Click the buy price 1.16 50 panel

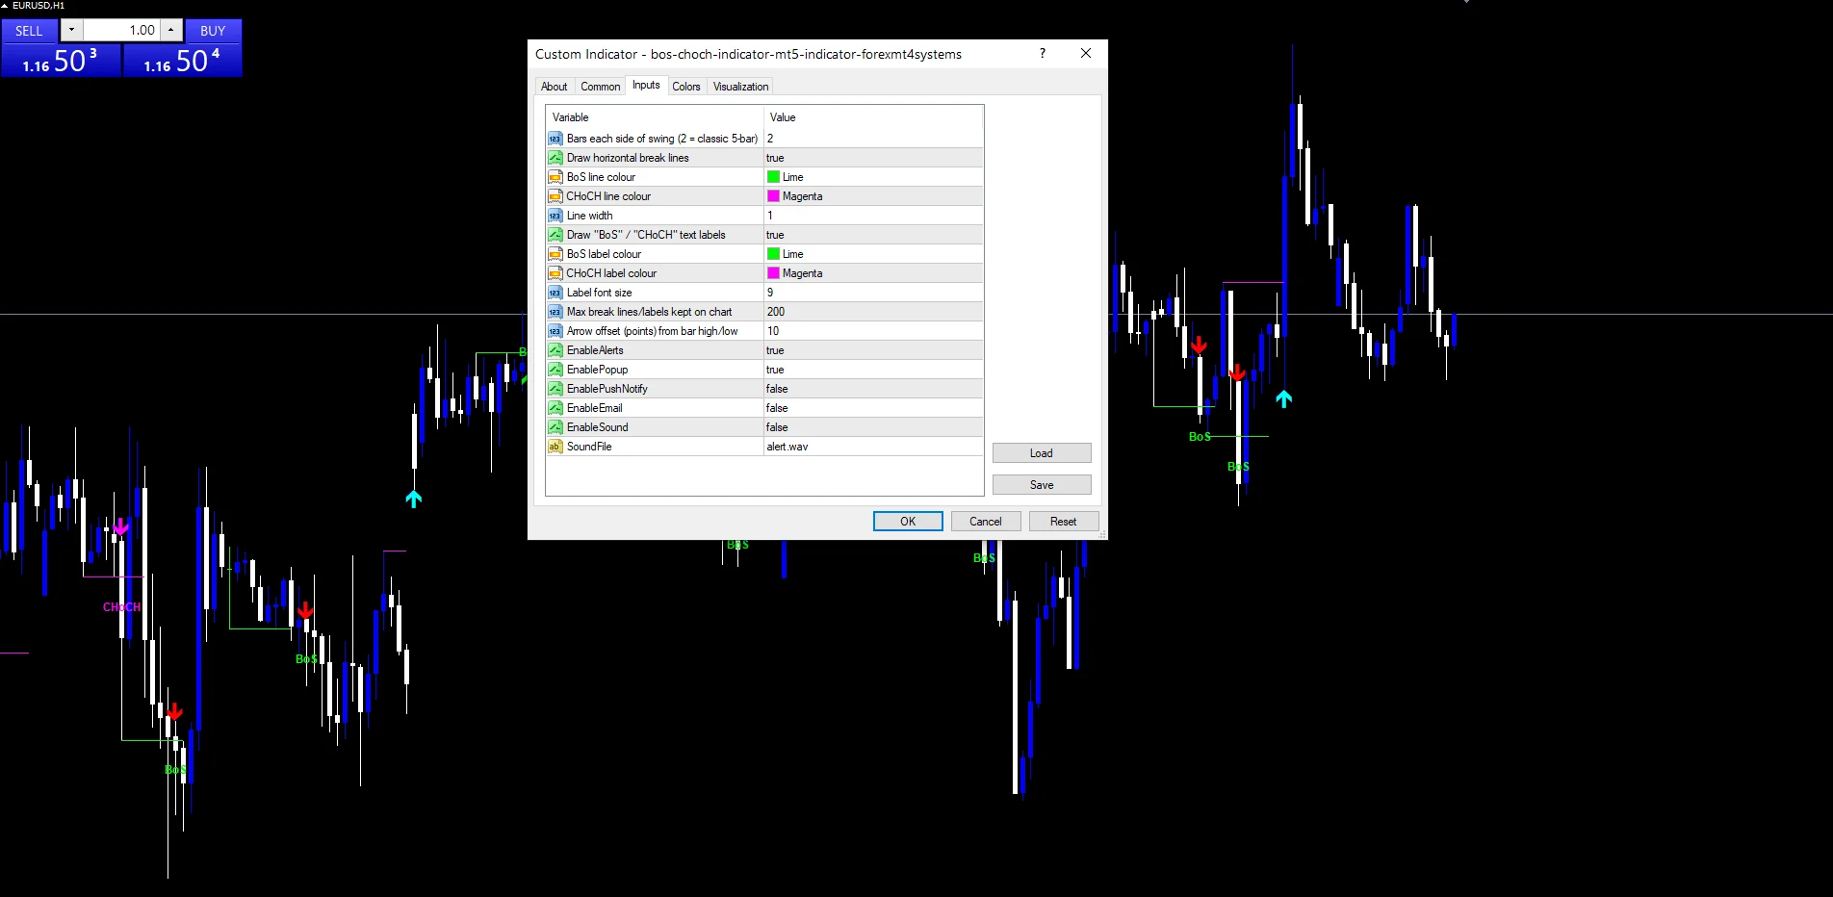(182, 60)
